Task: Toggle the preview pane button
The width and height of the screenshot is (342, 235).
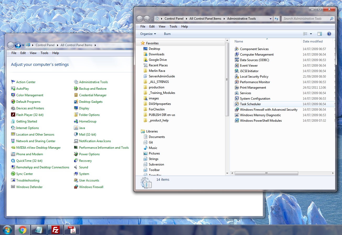Action: click(319, 34)
